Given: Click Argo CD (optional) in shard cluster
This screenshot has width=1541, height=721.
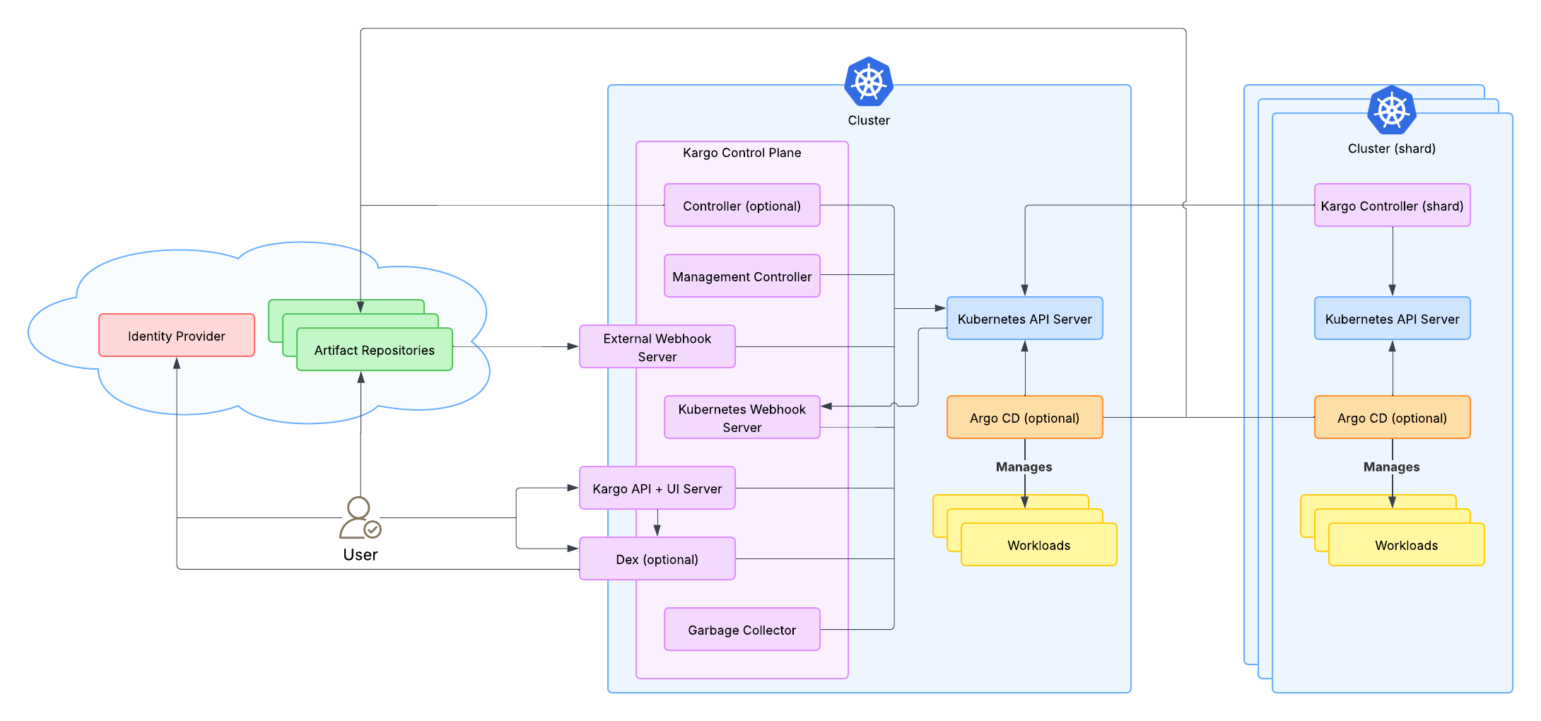Looking at the screenshot, I should [x=1392, y=418].
